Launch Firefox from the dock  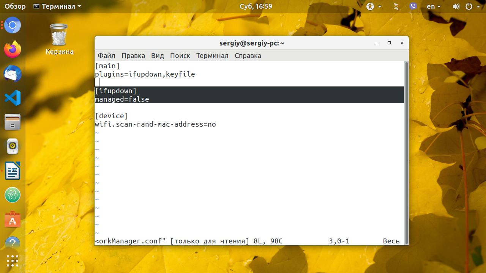pyautogui.click(x=13, y=49)
